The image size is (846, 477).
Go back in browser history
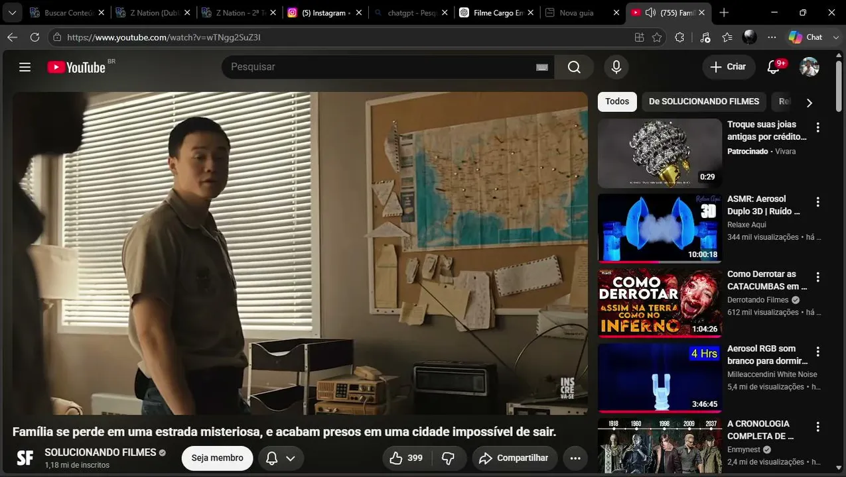[x=12, y=37]
